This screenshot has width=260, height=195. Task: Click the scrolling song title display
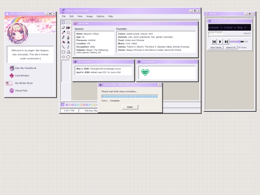tap(230, 27)
